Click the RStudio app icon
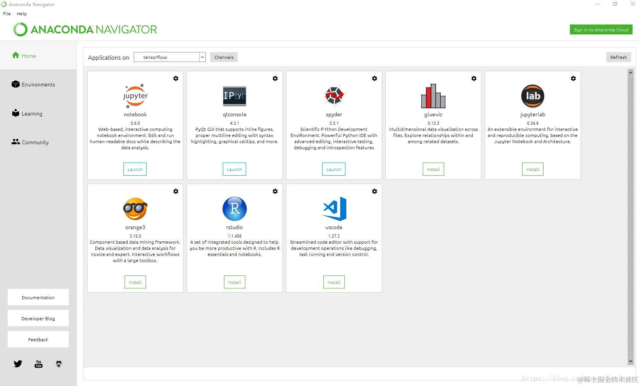Screen dimensions: 641x386 (x=235, y=209)
